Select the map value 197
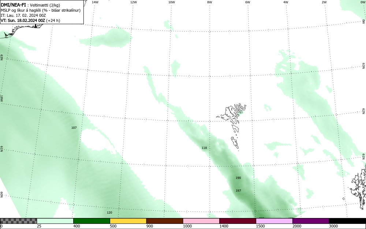The height and width of the screenshot is (229, 366). pyautogui.click(x=238, y=191)
